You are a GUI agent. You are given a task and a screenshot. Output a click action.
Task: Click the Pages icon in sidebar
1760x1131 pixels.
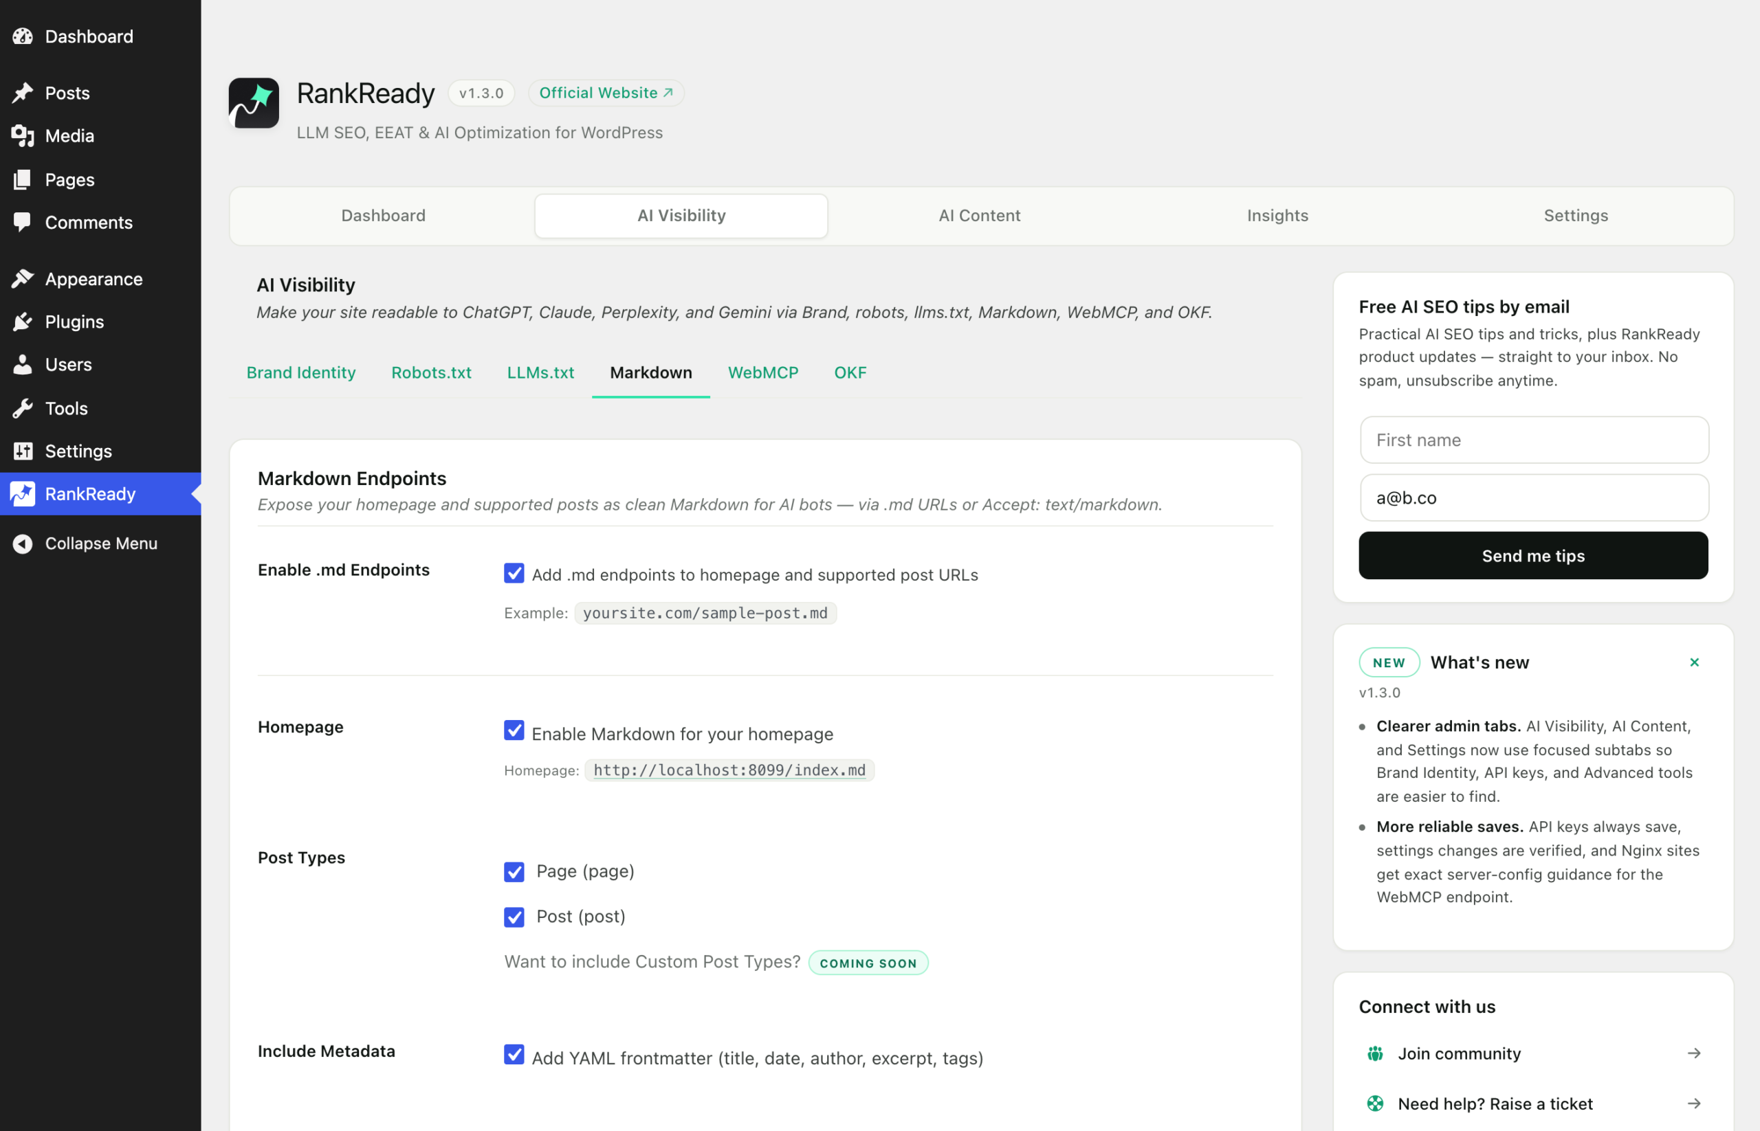pos(23,179)
